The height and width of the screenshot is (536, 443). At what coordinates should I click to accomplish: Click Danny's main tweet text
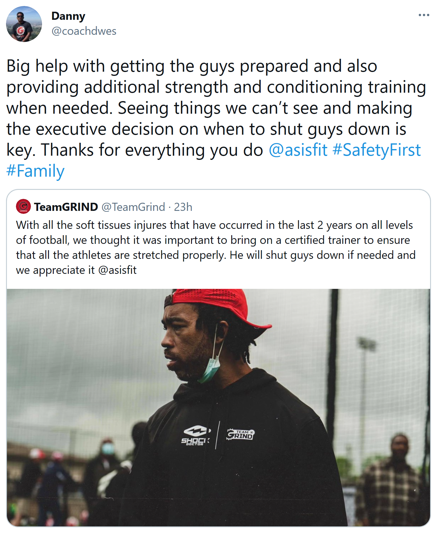tap(216, 118)
